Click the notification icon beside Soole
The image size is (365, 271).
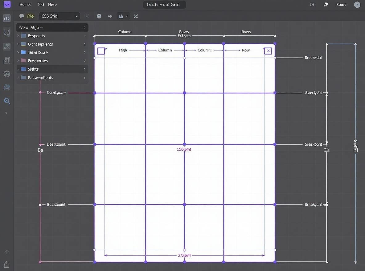(x=326, y=4)
